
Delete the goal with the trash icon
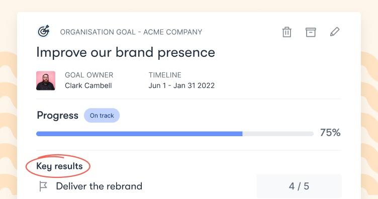point(287,32)
